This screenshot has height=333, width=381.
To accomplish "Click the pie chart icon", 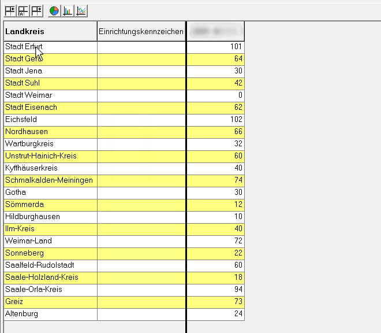I will tap(54, 10).
